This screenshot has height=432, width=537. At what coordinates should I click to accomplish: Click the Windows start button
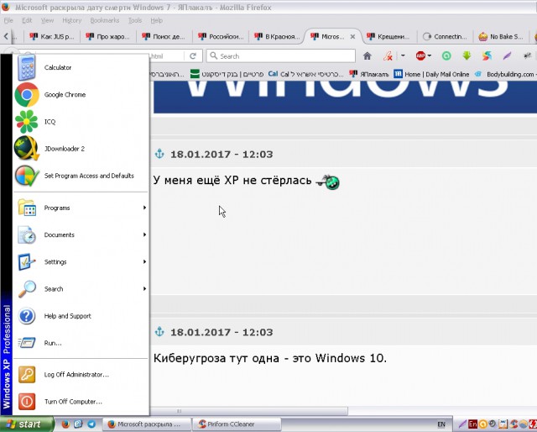point(27,424)
